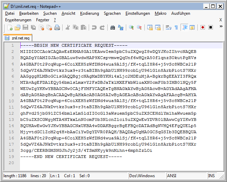Switch to the znil.net.req tab
The image size is (227, 182).
[19, 38]
